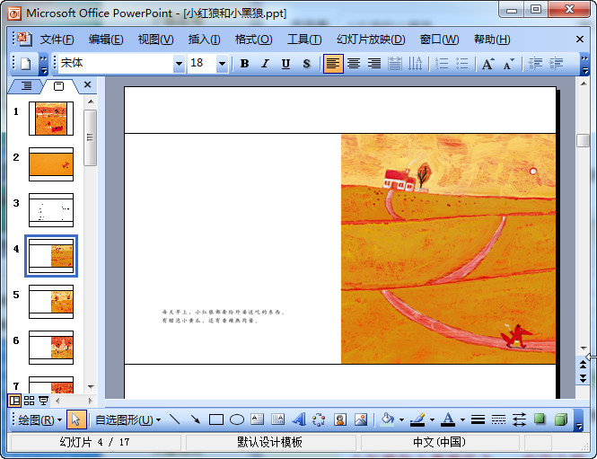Open 视图(V) menu
Image resolution: width=597 pixels, height=459 pixels.
point(155,40)
